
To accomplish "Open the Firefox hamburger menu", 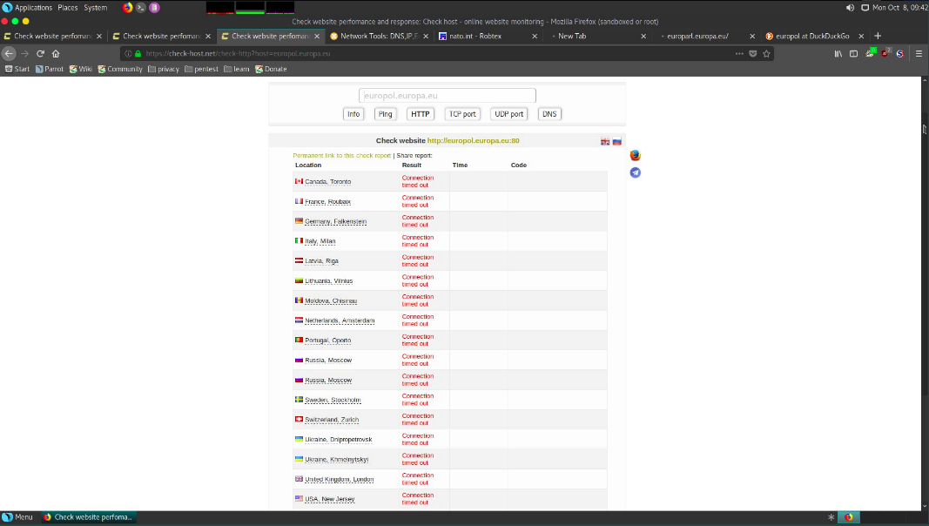I will (x=919, y=53).
